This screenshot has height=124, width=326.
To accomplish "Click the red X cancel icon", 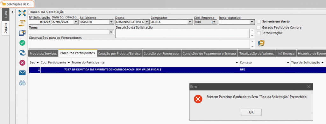I will (x=22, y=63).
